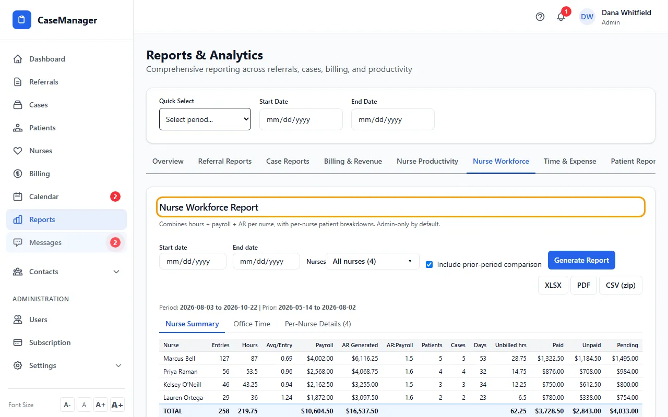Switch to the Office Time sub-tab

(252, 324)
